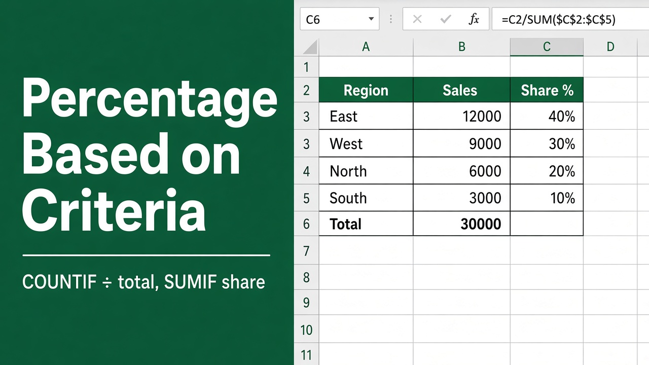
Task: Click the Enter checkmark icon in formula bar
Action: 446,19
